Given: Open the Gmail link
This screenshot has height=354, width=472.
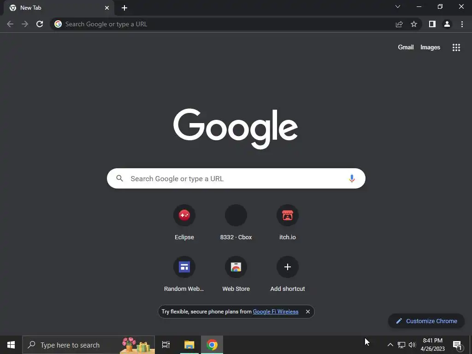Looking at the screenshot, I should (406, 47).
